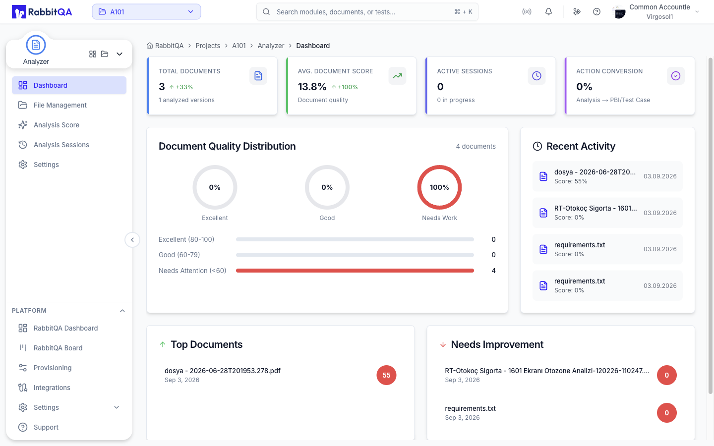Click the Avg. Document Score trend icon
This screenshot has width=714, height=446.
(x=397, y=76)
